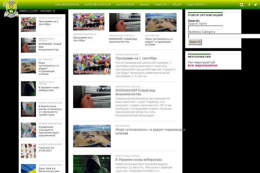Open main list headline В Украине снова кибератака
The height and width of the screenshot is (173, 260).
pos(139,160)
